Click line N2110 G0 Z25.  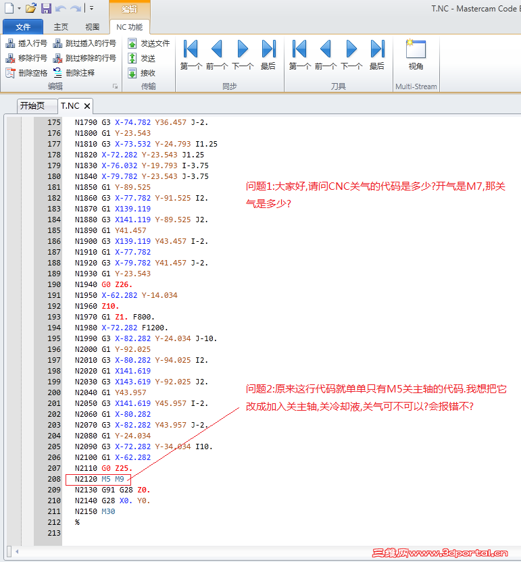pyautogui.click(x=103, y=469)
